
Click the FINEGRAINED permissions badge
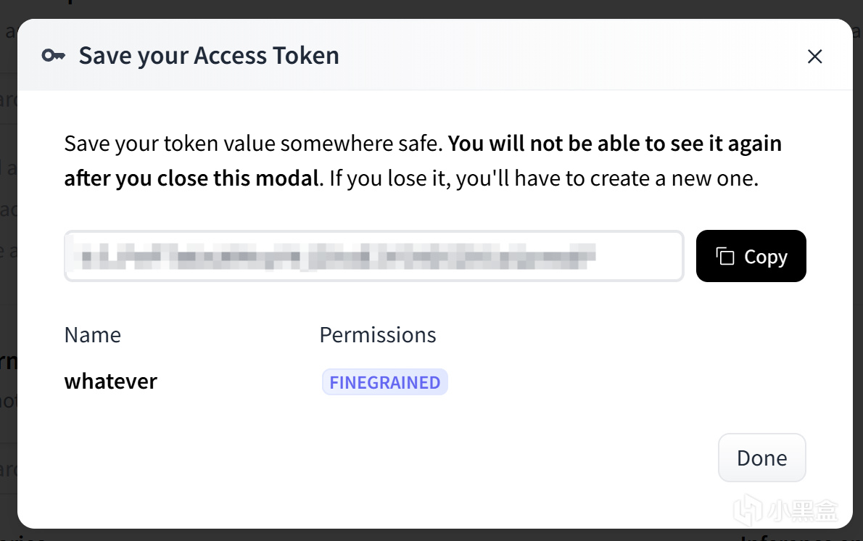point(384,382)
